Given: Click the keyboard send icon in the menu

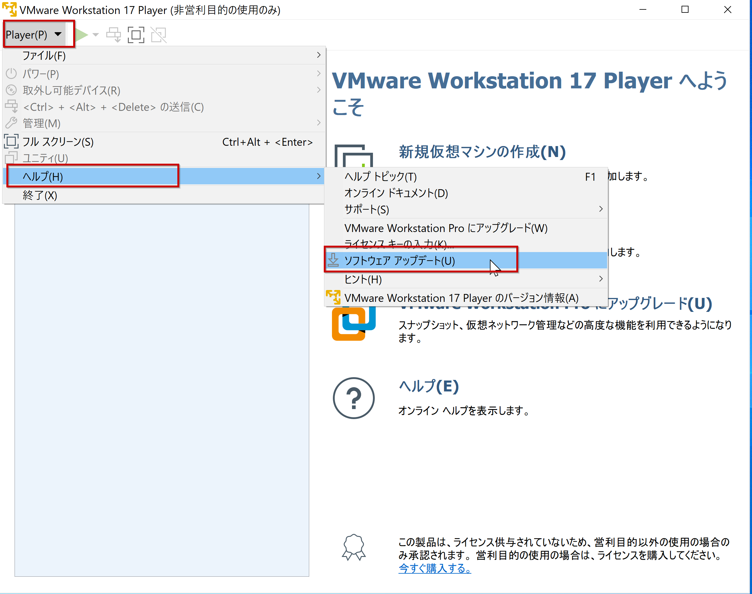Looking at the screenshot, I should point(12,106).
